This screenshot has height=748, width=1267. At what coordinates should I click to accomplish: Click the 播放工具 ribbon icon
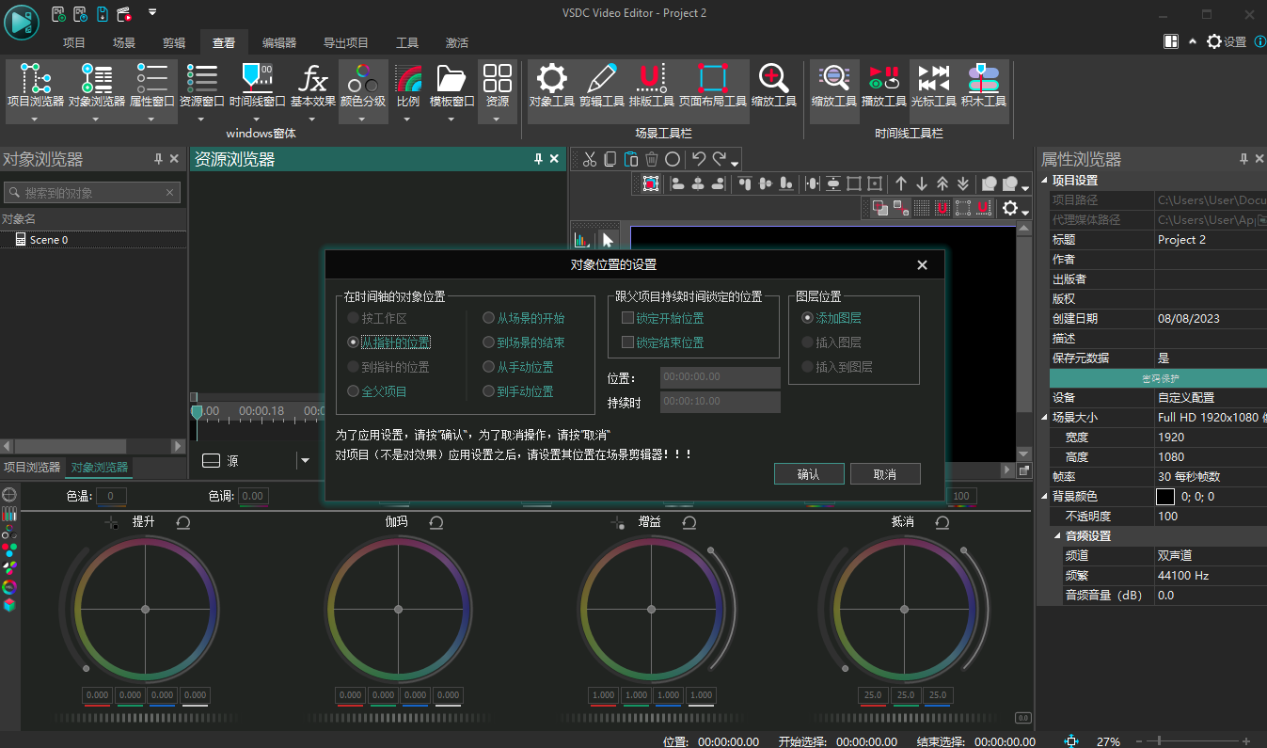[x=883, y=86]
